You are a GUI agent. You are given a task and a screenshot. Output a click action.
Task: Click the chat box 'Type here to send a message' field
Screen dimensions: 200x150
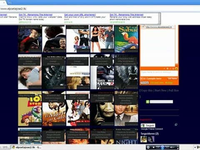point(159,73)
